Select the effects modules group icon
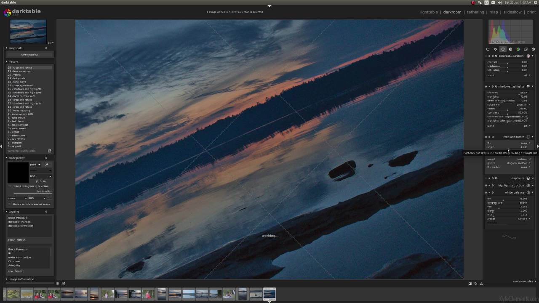539x303 pixels. [x=533, y=49]
